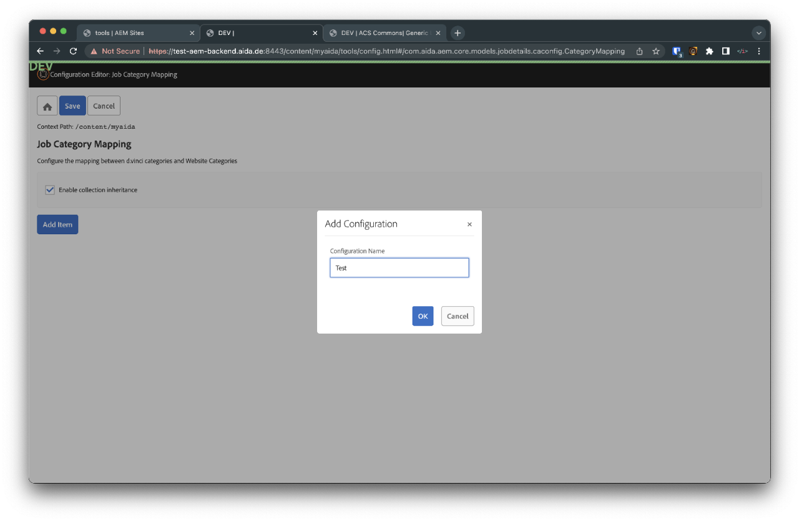The height and width of the screenshot is (521, 799).
Task: Toggle Enable collection inheritance checkbox
Action: click(x=50, y=190)
